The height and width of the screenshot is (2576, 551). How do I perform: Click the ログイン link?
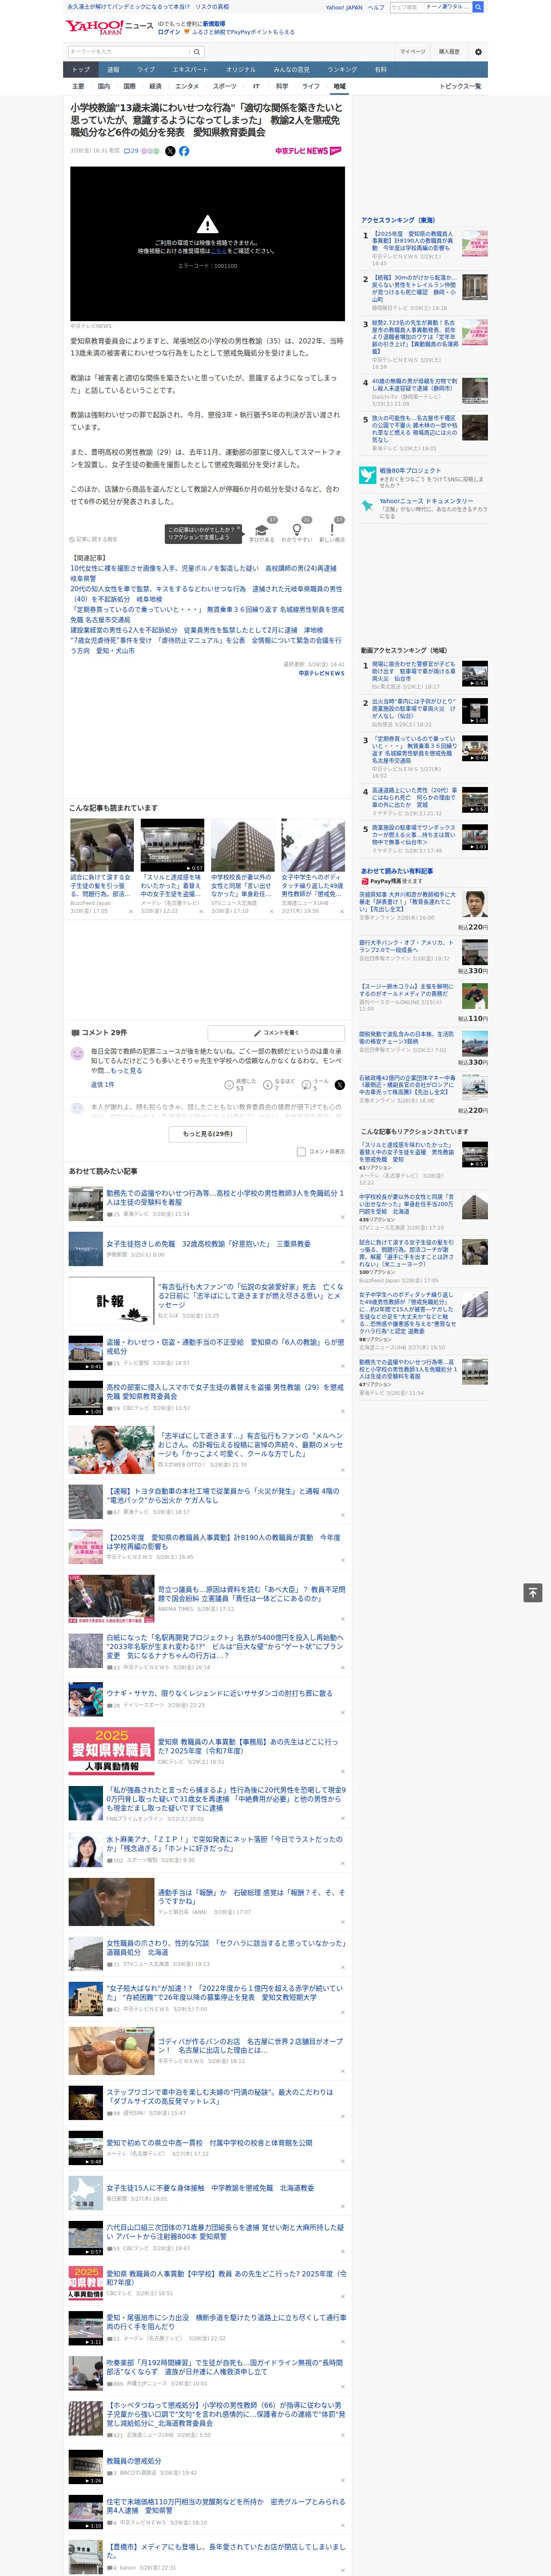[169, 32]
